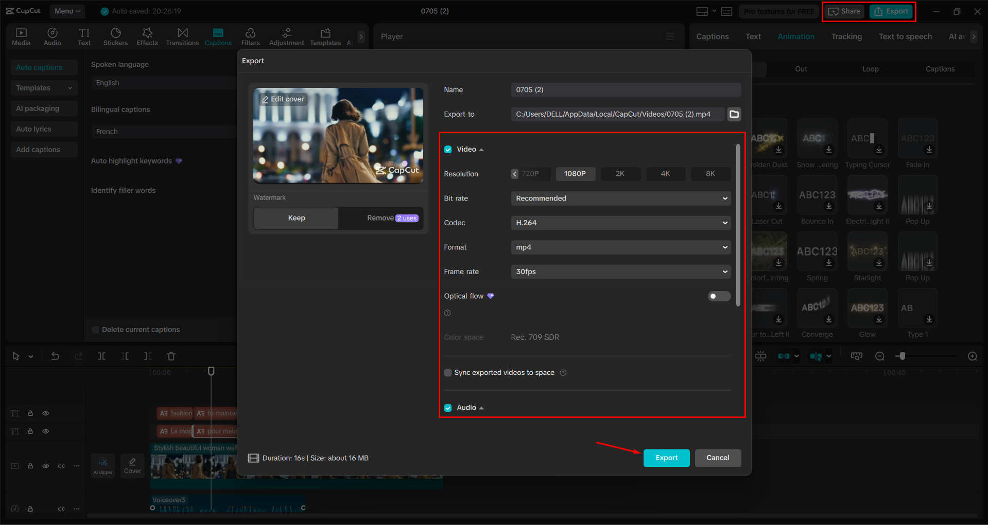Collapse the Video section in export settings

pos(481,149)
